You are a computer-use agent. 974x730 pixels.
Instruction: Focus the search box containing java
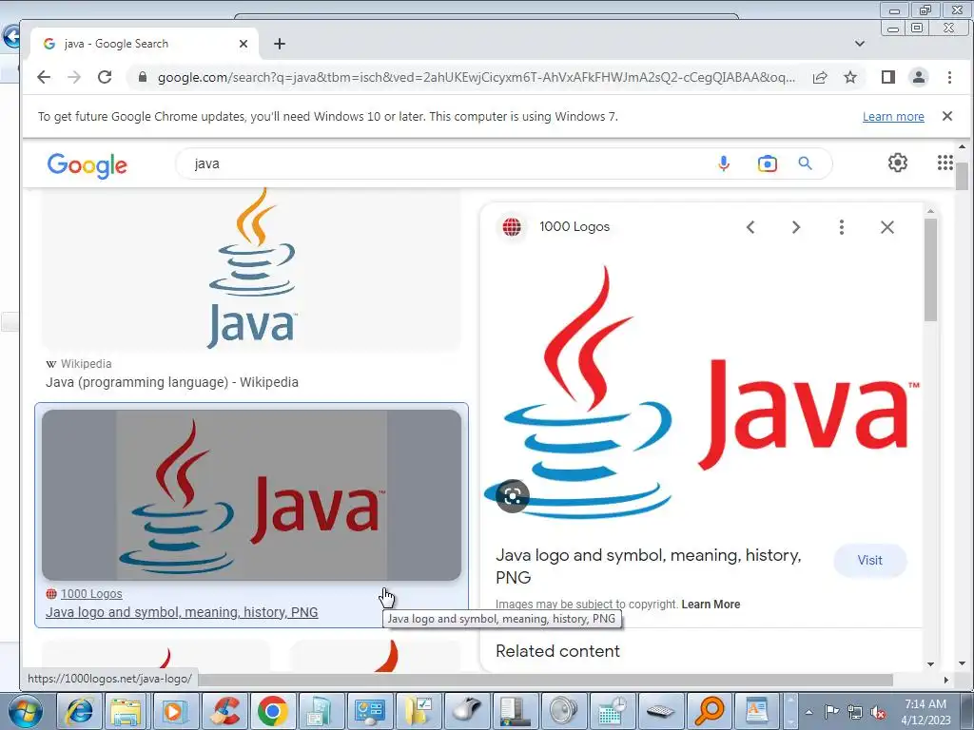coord(447,163)
